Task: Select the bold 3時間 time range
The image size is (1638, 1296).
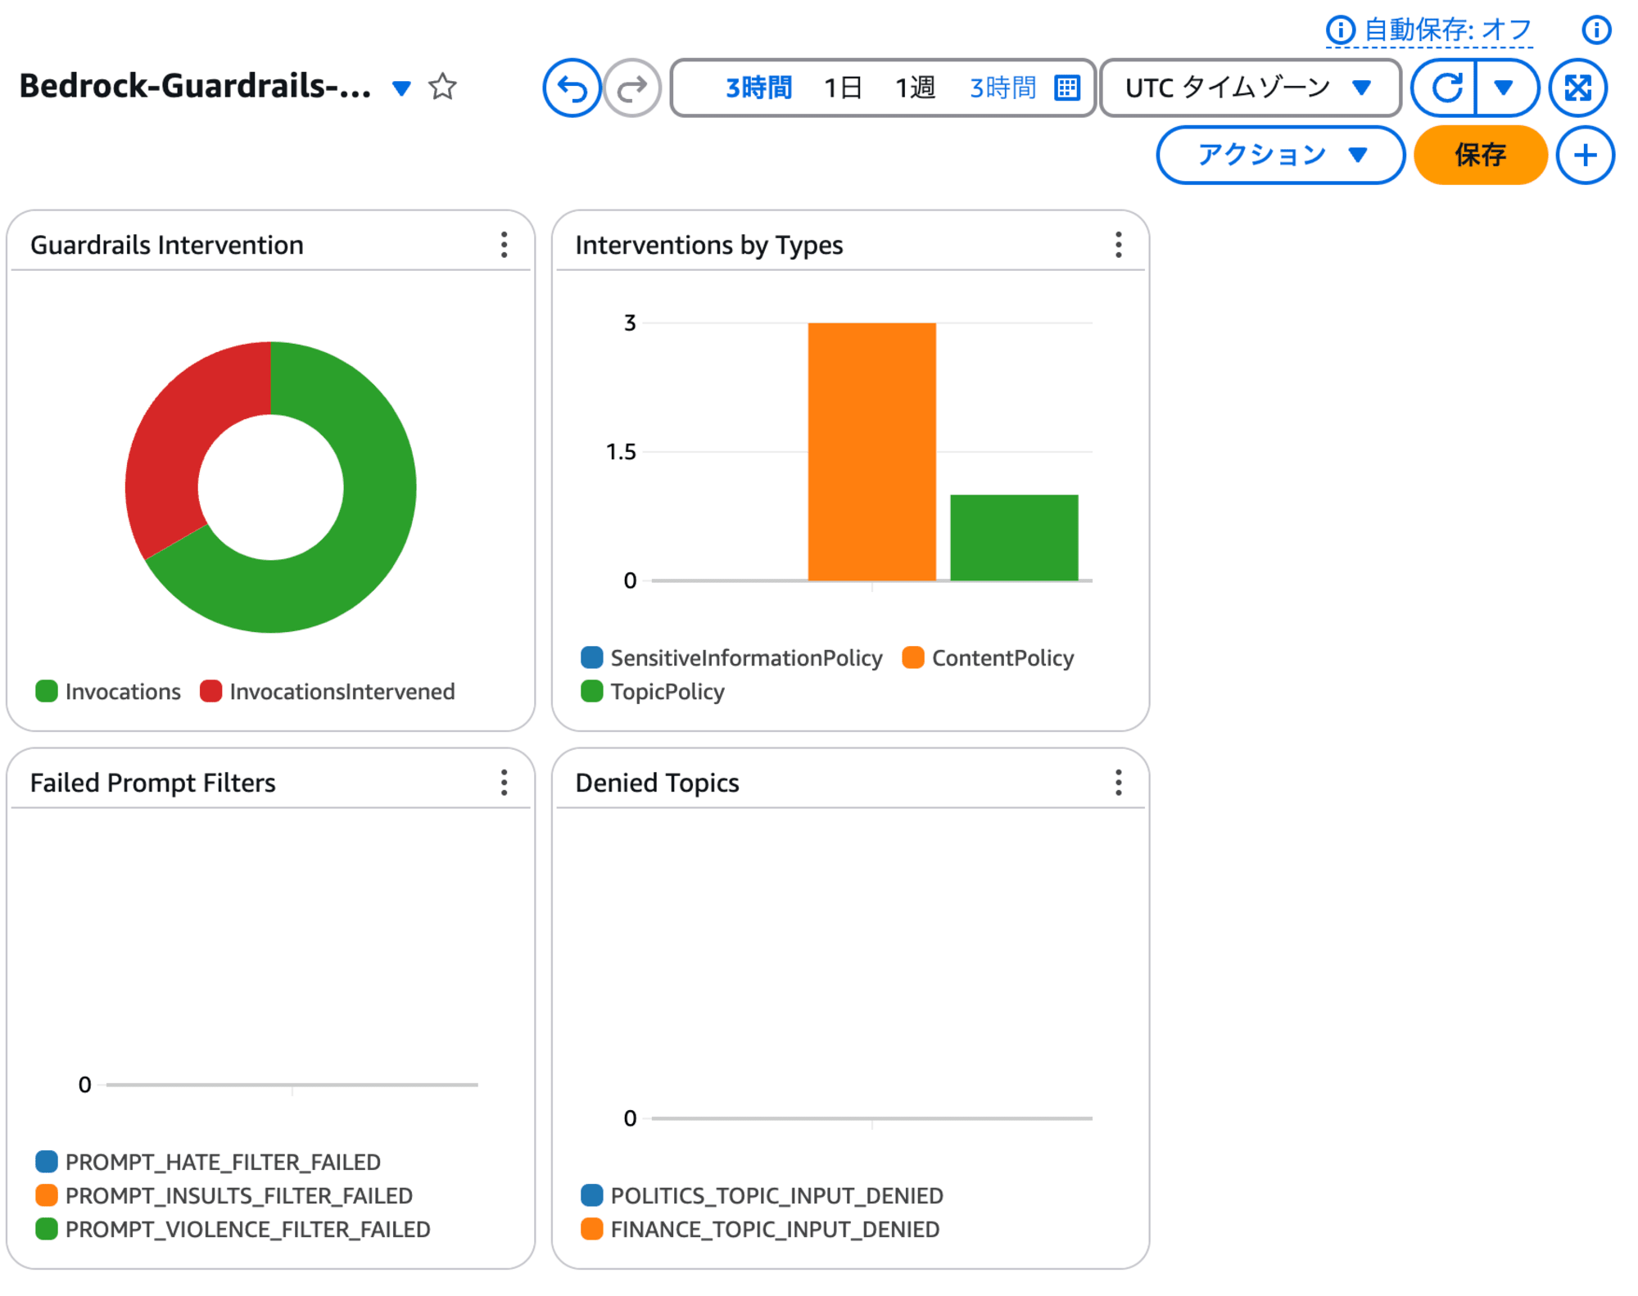Action: point(758,88)
